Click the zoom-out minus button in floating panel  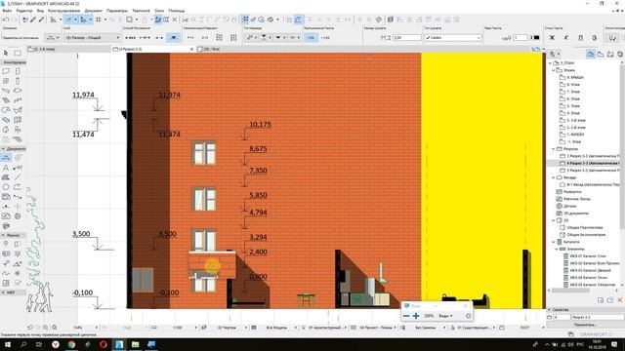(x=406, y=316)
